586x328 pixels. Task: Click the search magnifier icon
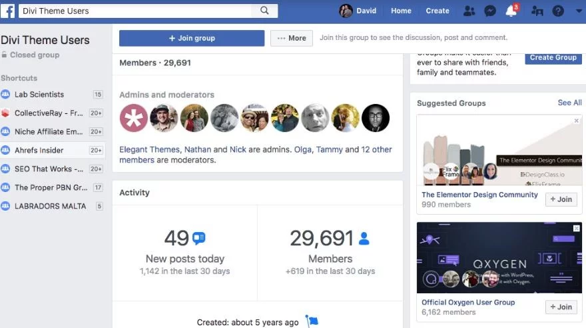point(264,11)
